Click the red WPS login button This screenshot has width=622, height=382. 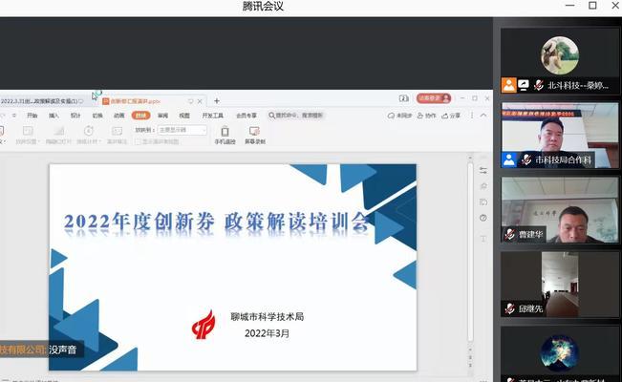point(434,98)
